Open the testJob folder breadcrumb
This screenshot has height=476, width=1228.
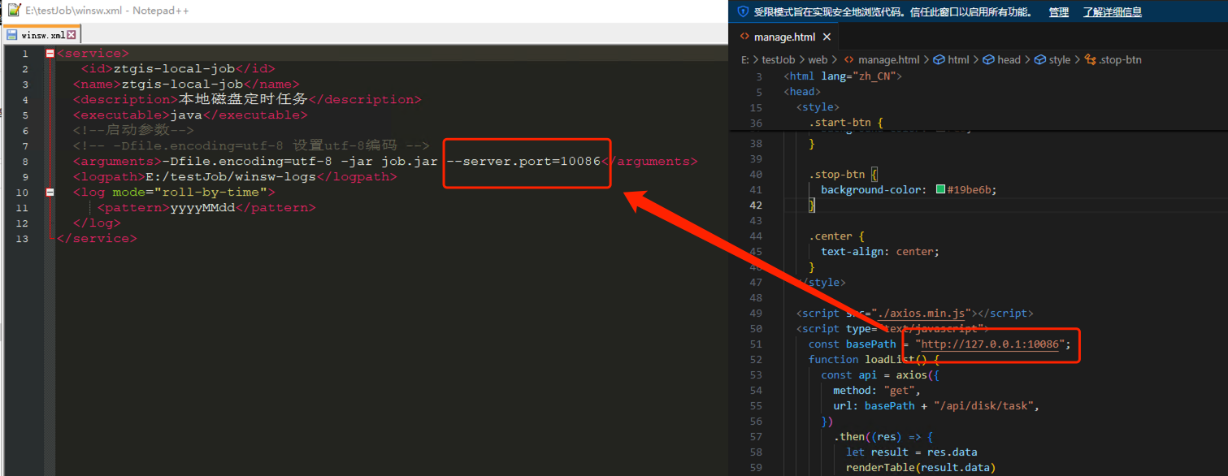778,60
